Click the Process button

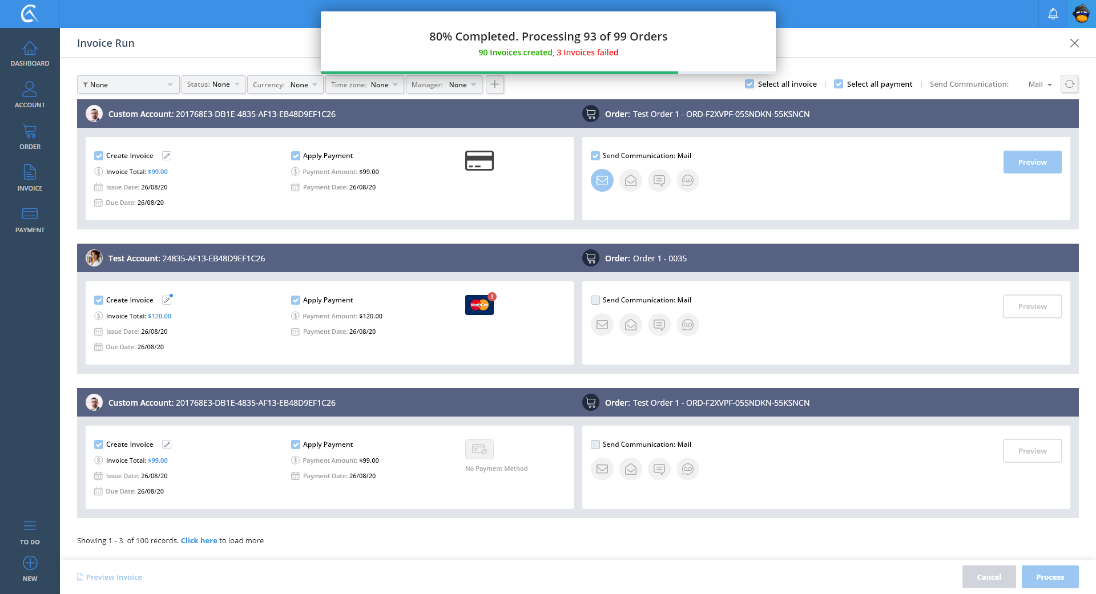[x=1050, y=577]
